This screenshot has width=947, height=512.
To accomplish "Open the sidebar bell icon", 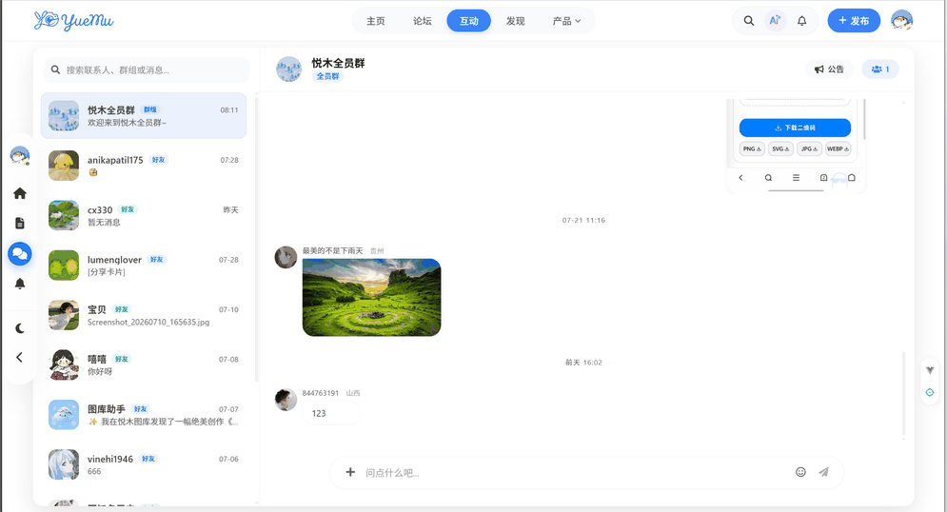I will click(20, 284).
